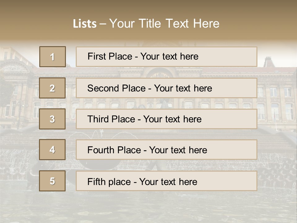Pick the number 4 box
Image resolution: width=297 pixels, height=223 pixels.
click(52, 150)
